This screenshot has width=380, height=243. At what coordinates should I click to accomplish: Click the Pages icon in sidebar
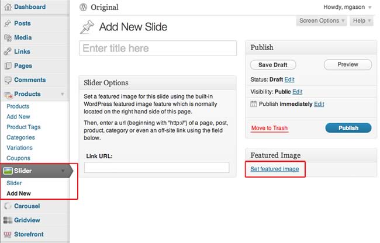pyautogui.click(x=8, y=66)
